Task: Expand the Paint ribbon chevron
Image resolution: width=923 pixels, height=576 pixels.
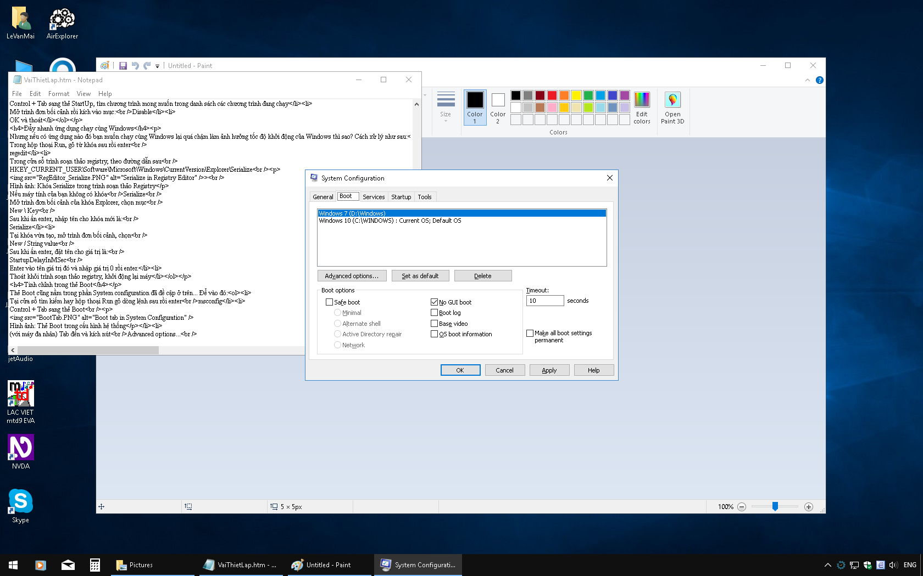Action: point(807,80)
